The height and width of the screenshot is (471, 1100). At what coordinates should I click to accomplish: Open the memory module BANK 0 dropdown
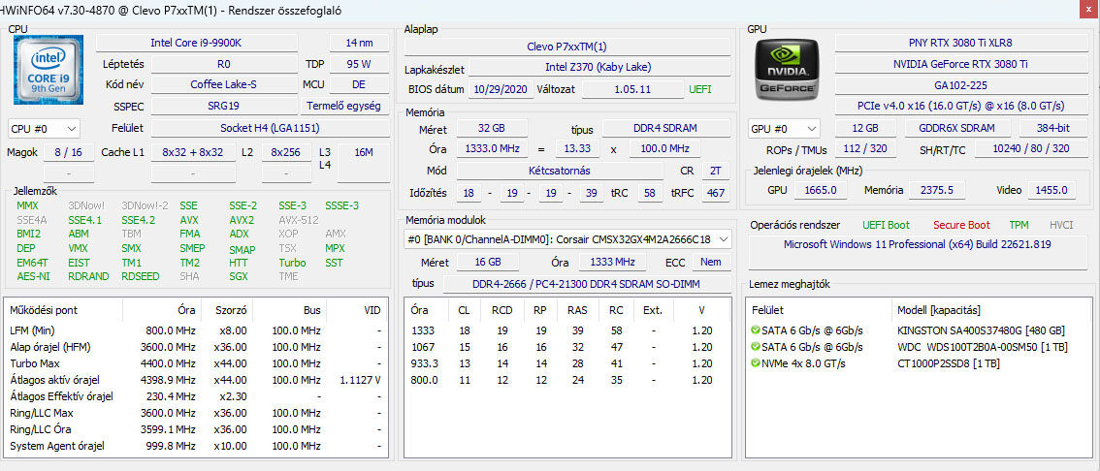pyautogui.click(x=567, y=239)
